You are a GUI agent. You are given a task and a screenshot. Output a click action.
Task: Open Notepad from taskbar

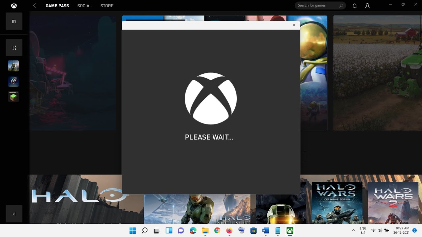[278, 230]
